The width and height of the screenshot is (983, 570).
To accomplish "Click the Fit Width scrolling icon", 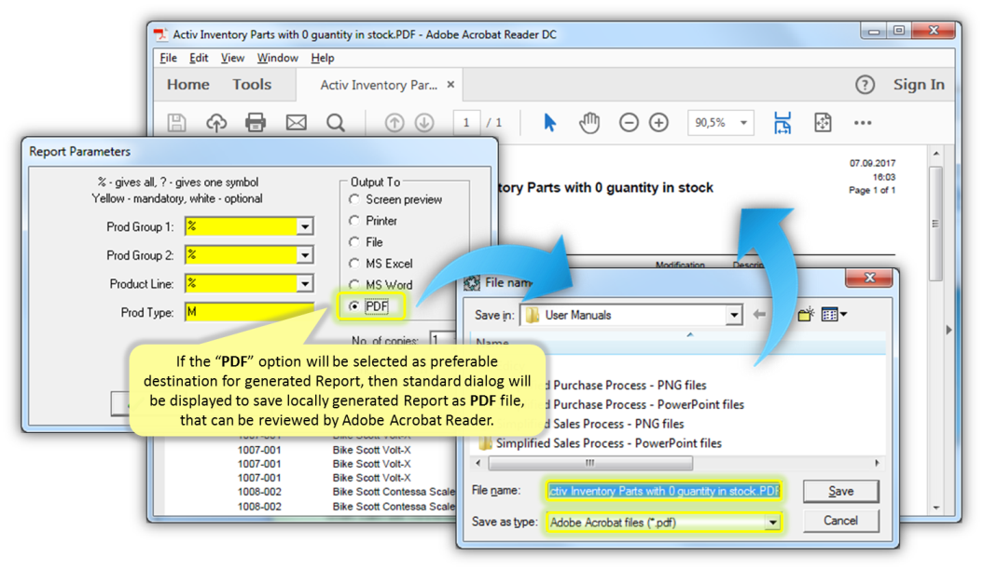I will pyautogui.click(x=782, y=123).
